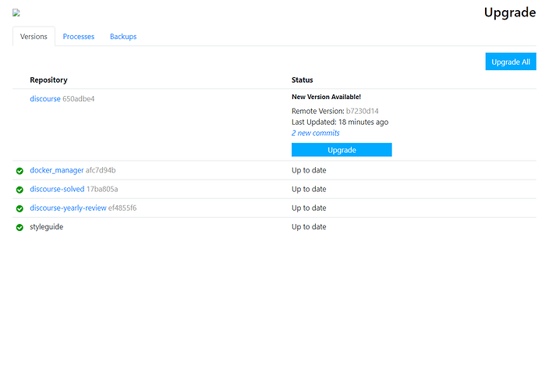
Task: Click the discourse commit hash 650adbe4
Action: pos(79,98)
